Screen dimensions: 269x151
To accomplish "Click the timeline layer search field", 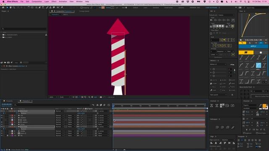I will click(52, 105).
